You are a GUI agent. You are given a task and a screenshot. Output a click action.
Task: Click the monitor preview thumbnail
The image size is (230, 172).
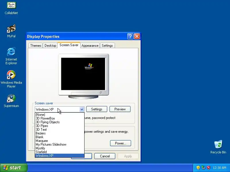[x=83, y=76]
